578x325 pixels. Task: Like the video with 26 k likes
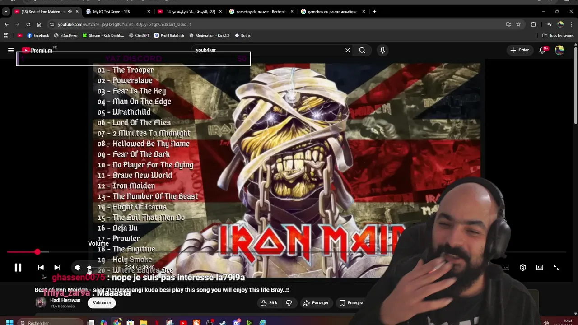tap(269, 303)
